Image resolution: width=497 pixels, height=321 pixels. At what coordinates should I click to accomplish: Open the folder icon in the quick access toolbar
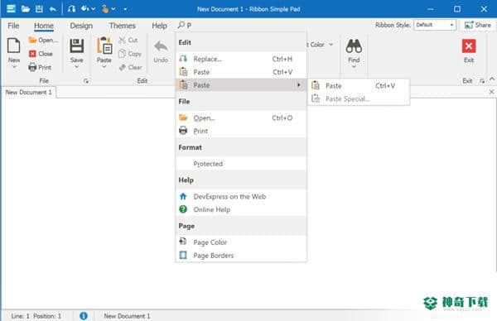26,9
